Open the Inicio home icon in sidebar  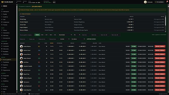tap(2, 6)
